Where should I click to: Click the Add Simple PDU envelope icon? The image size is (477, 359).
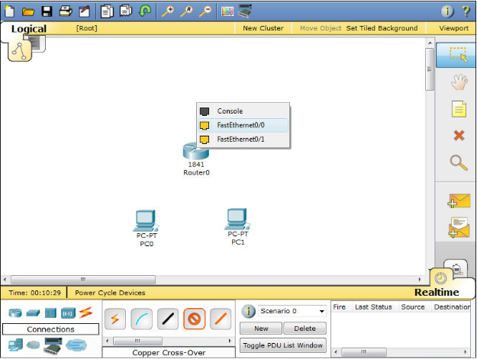click(x=458, y=201)
